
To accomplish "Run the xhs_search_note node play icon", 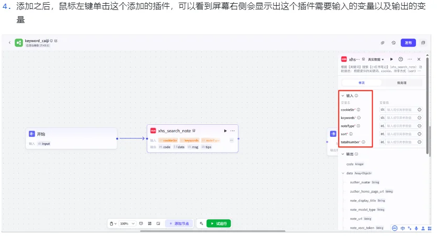I will 225,131.
